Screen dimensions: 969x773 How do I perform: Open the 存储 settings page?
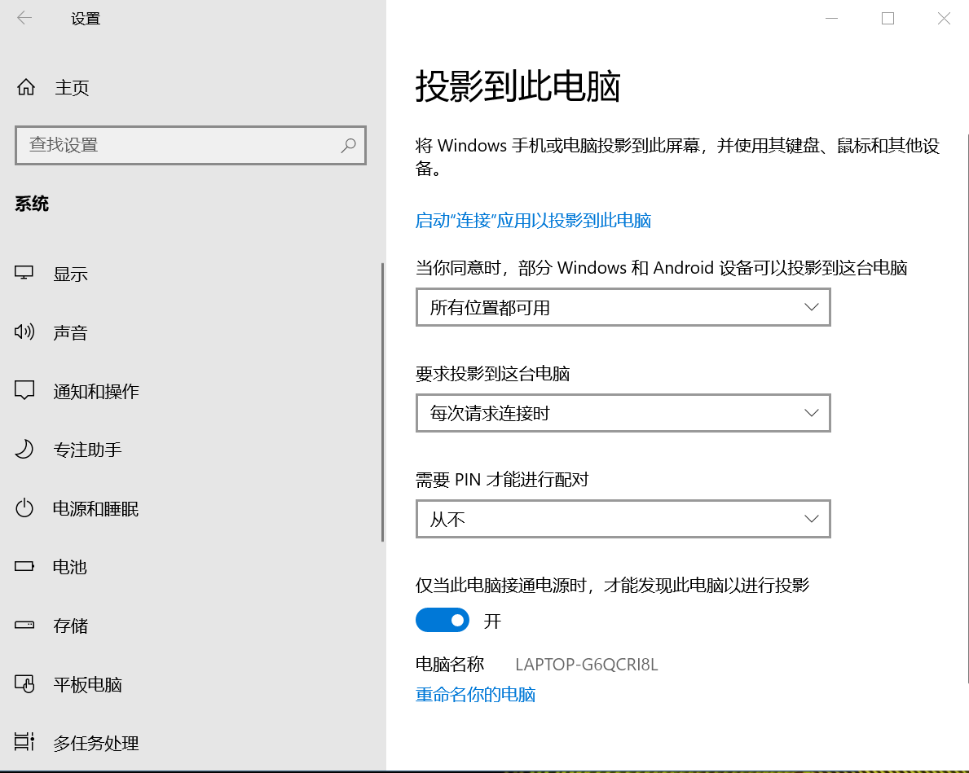coord(70,626)
